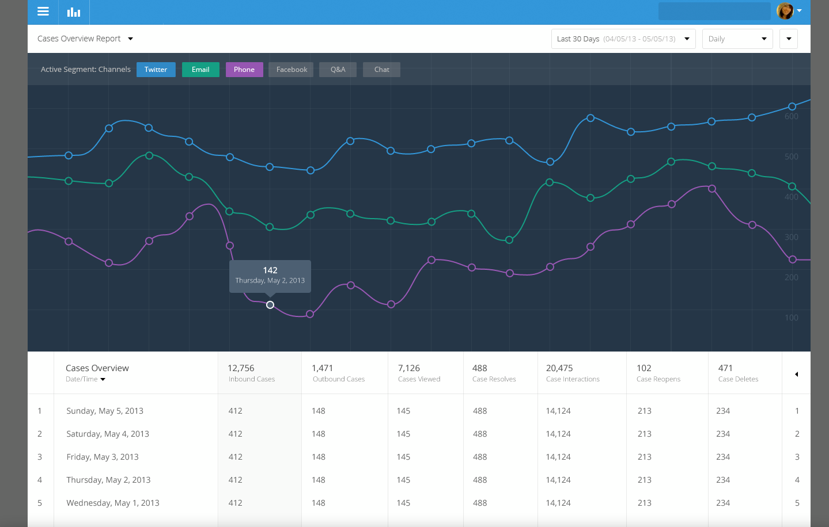Expand the Last 30 Days date range
The image size is (829, 527).
(x=623, y=39)
